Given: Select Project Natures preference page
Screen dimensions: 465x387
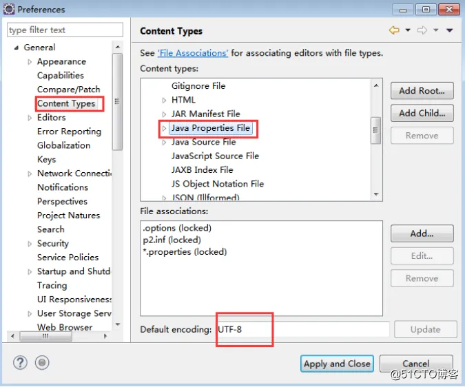Looking at the screenshot, I should [68, 216].
